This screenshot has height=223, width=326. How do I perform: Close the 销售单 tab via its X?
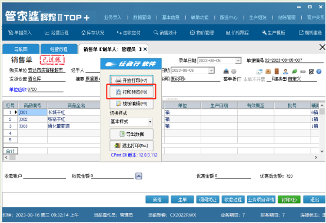click(x=145, y=49)
